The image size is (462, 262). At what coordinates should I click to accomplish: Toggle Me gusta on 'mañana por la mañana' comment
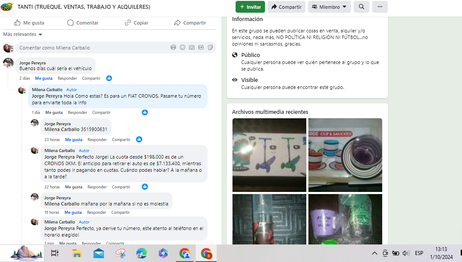(x=73, y=212)
